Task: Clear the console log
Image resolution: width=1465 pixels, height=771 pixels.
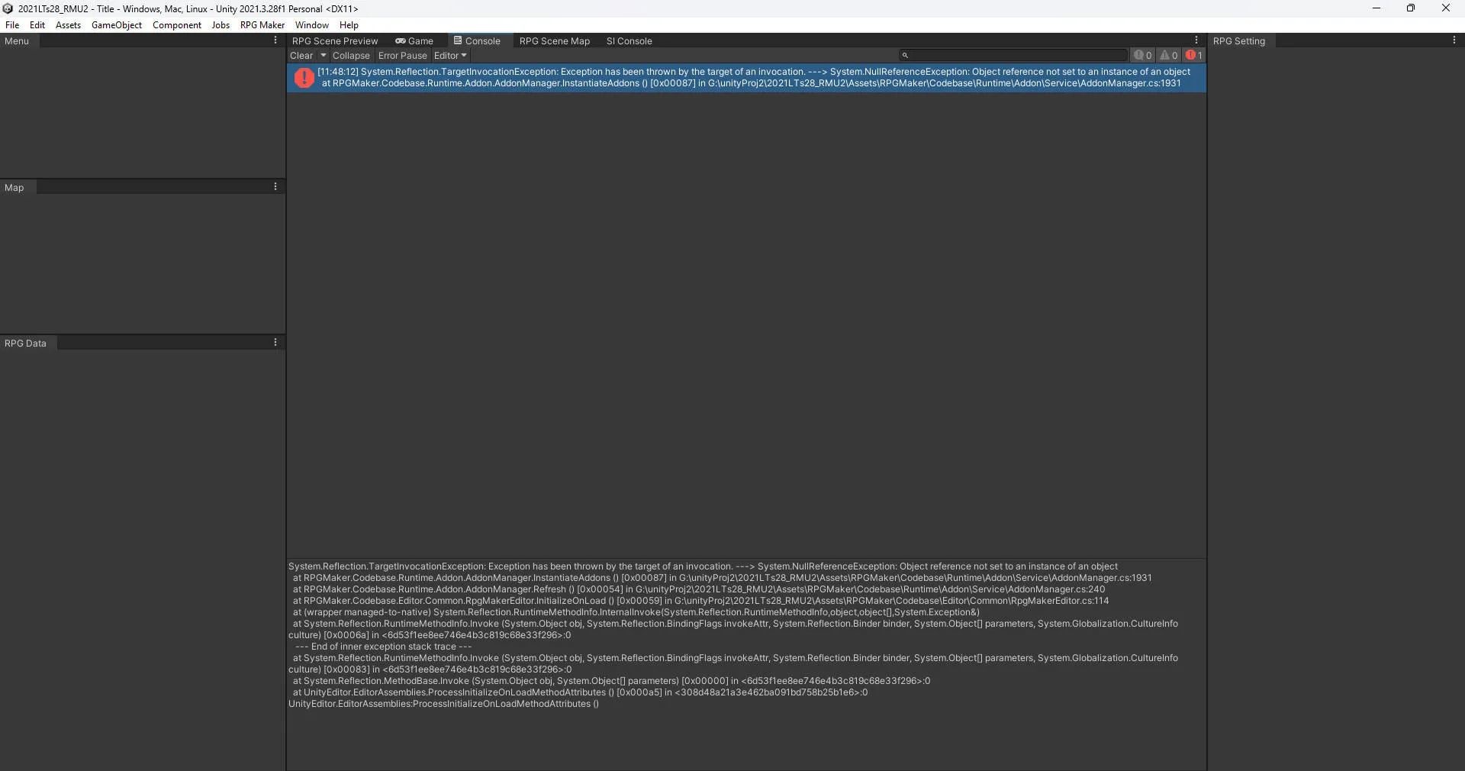Action: (x=301, y=56)
